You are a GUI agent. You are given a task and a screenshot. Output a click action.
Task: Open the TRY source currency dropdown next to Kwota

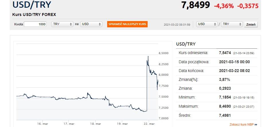pos(62,24)
